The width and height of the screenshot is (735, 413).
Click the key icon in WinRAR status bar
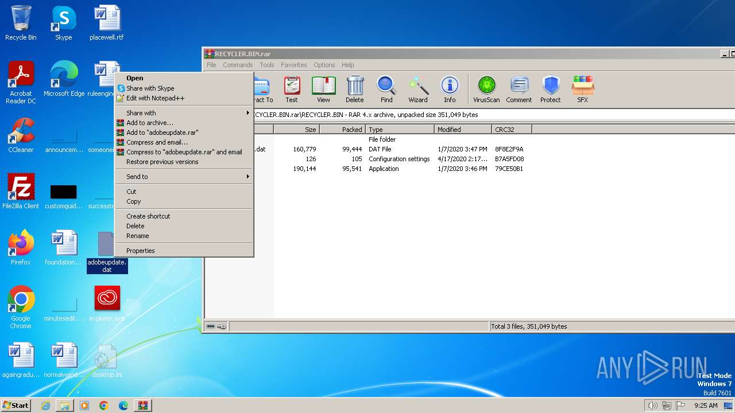222,326
